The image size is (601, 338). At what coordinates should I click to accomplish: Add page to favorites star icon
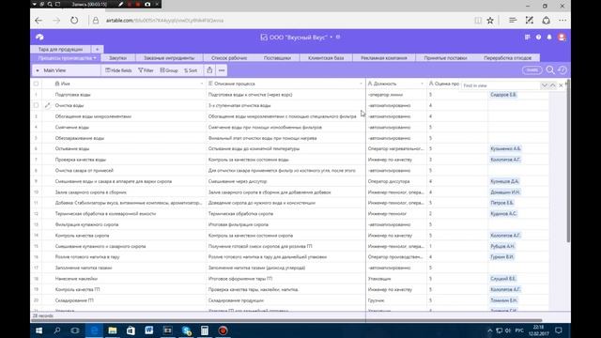(490, 21)
